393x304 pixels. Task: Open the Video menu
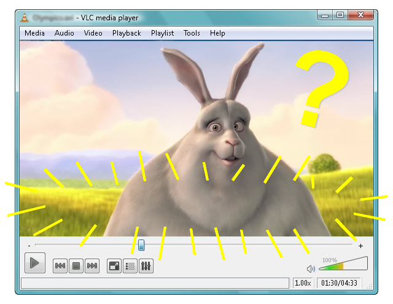click(93, 33)
